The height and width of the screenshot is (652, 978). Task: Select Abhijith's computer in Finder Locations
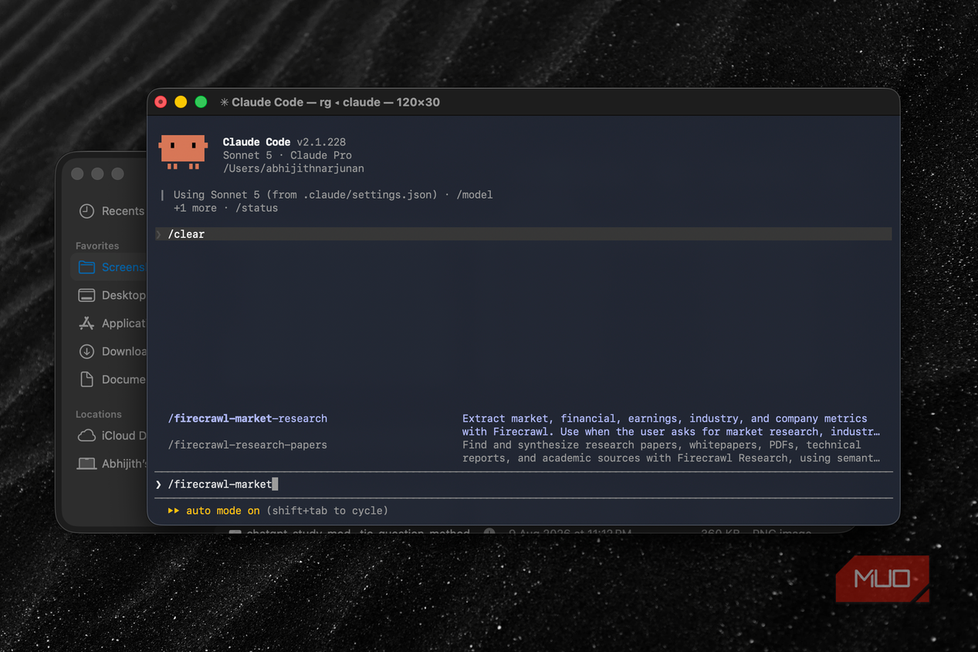coord(112,464)
